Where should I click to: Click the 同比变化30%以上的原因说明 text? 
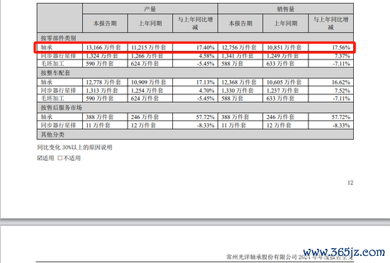click(x=74, y=147)
